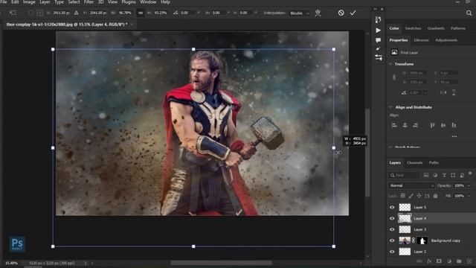476x268 pixels.
Task: Filter layers by pixel layer icon
Action: pyautogui.click(x=426, y=176)
